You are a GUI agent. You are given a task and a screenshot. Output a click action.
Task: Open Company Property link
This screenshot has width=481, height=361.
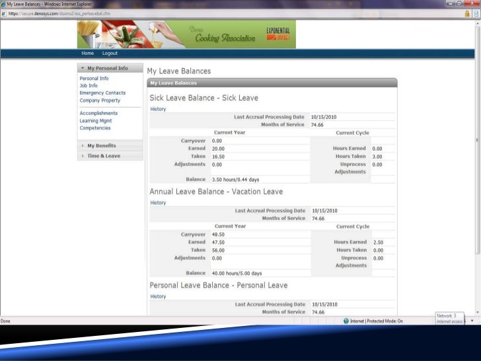pyautogui.click(x=100, y=100)
